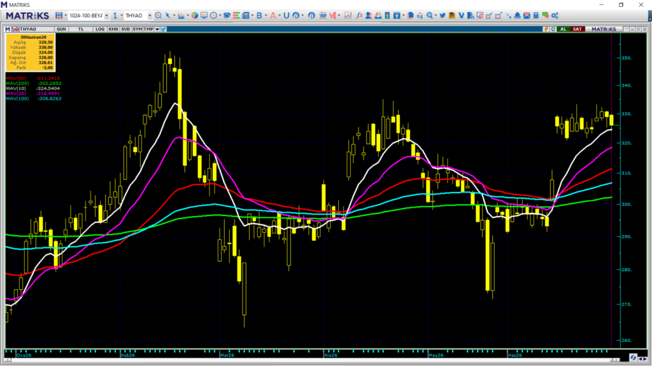Expand the bar chart icon's dropdown arrow
652x366 pixels.
188,16
